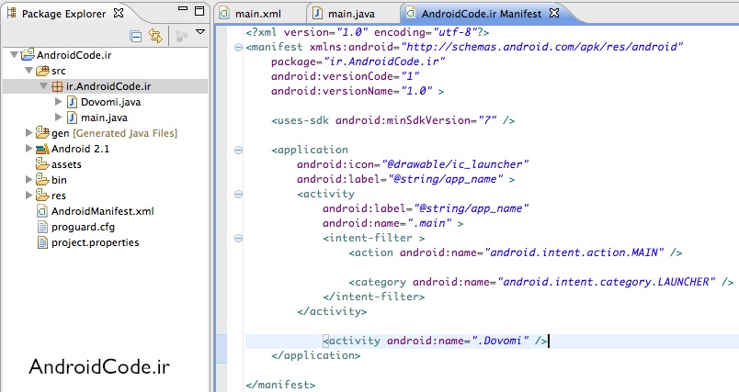Expand the gen Generated Java Files folder

click(x=28, y=133)
